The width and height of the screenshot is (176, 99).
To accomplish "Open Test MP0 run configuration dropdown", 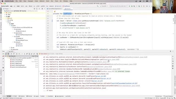I will pyautogui.click(x=104, y=6).
